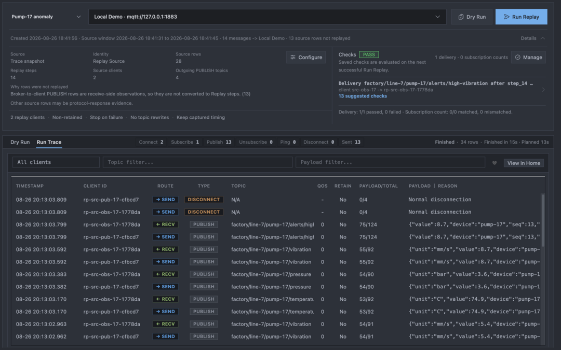Open the Local Demo broker connection dropdown

point(268,17)
